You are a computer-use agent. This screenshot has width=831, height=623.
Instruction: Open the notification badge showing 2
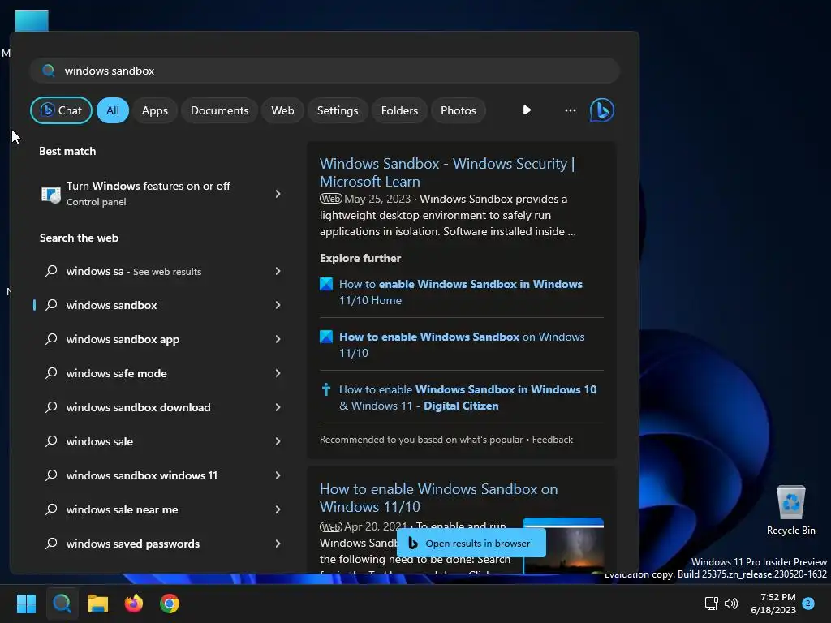pyautogui.click(x=808, y=604)
